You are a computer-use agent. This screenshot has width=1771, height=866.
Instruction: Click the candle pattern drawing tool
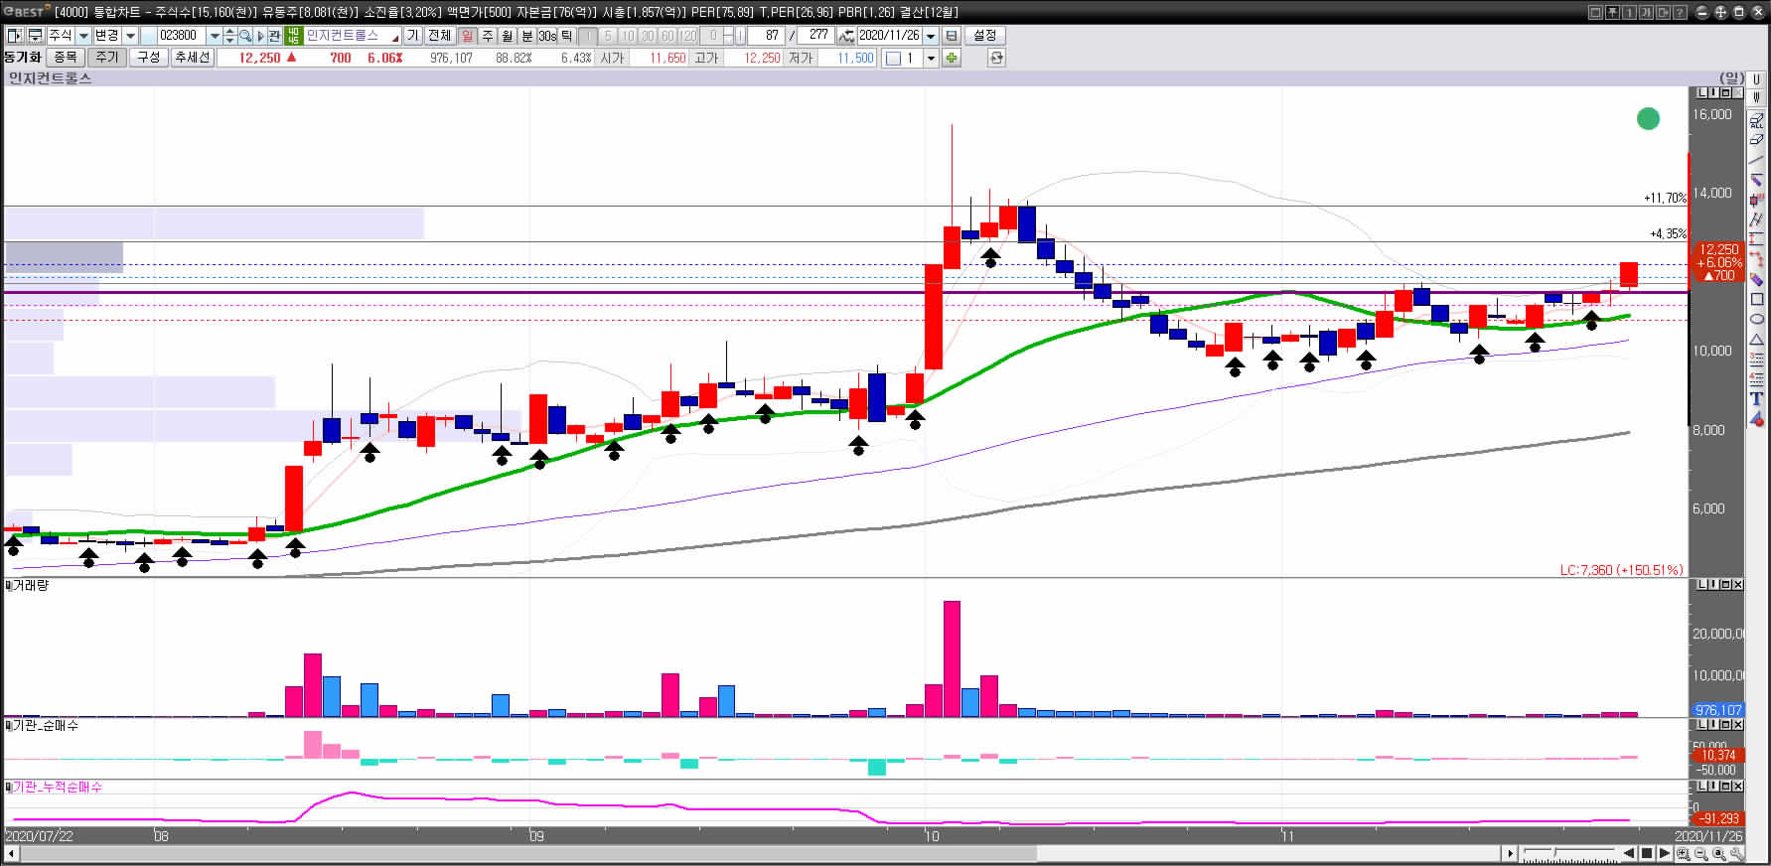point(1756,200)
